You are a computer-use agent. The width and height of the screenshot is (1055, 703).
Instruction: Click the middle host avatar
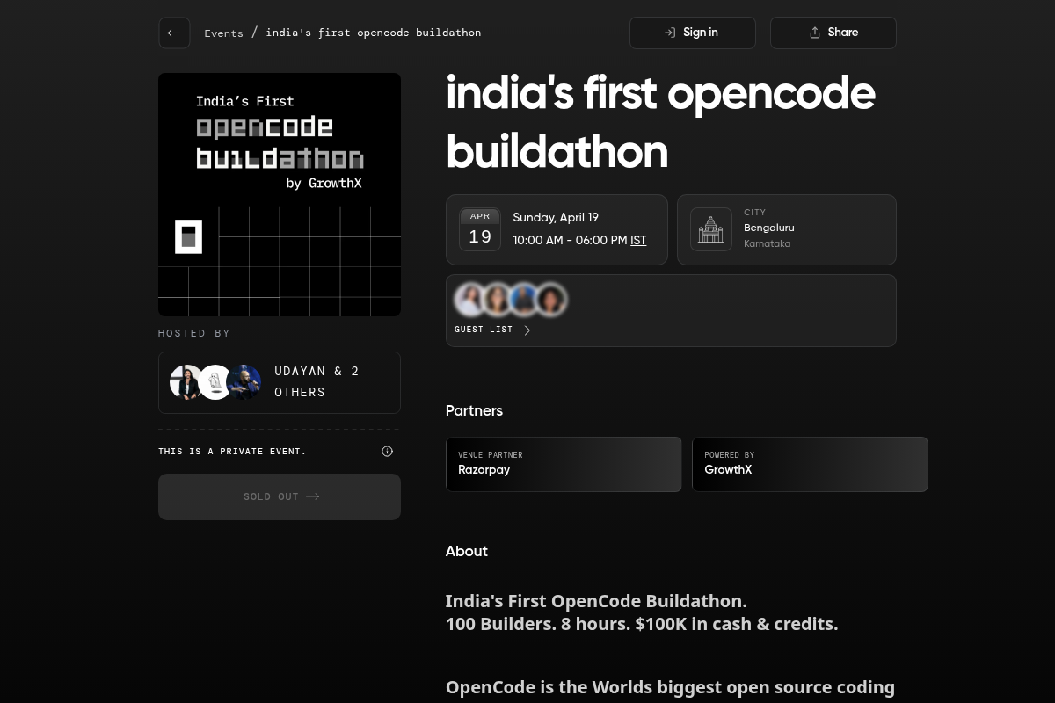[215, 382]
